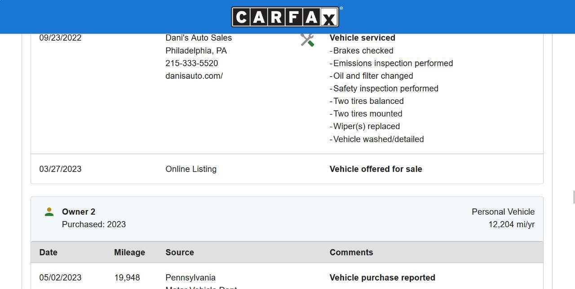Click the Owner 2 section heading
The height and width of the screenshot is (289, 575).
tap(79, 211)
